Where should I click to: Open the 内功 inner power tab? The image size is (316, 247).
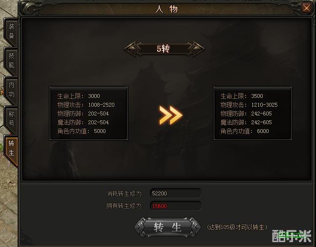click(11, 90)
